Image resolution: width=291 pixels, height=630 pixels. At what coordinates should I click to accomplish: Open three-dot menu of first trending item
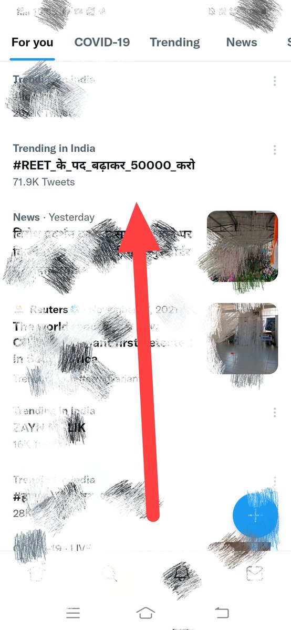pos(274,81)
